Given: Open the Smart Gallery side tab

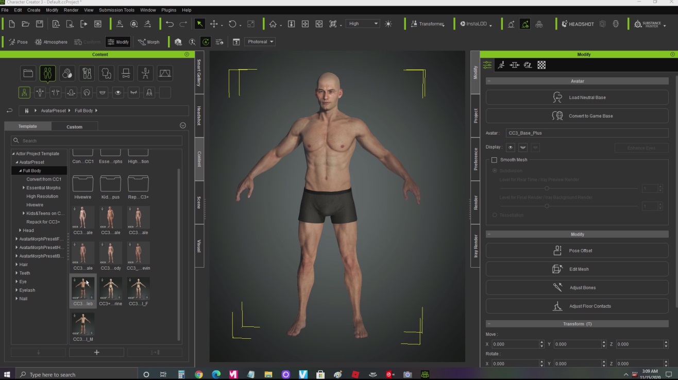Looking at the screenshot, I should click(199, 73).
